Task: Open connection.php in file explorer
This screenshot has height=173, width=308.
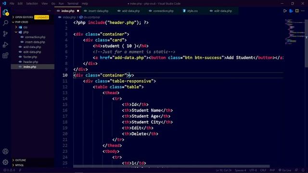Action: [x=35, y=37]
